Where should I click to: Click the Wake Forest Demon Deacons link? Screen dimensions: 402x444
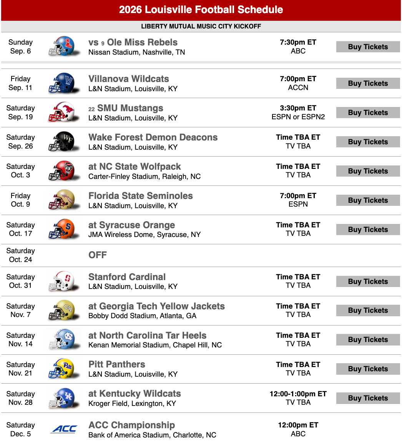153,137
